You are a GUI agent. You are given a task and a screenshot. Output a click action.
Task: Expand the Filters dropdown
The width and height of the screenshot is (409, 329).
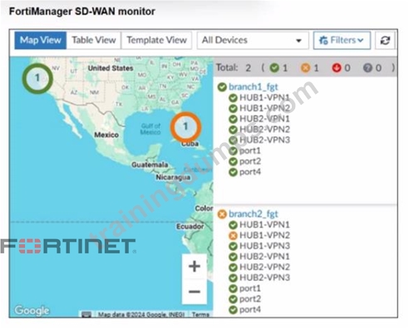point(342,41)
